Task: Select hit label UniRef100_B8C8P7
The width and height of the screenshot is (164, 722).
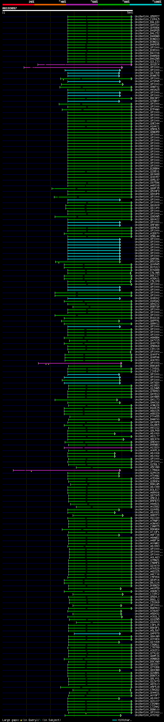Action: coord(147,98)
